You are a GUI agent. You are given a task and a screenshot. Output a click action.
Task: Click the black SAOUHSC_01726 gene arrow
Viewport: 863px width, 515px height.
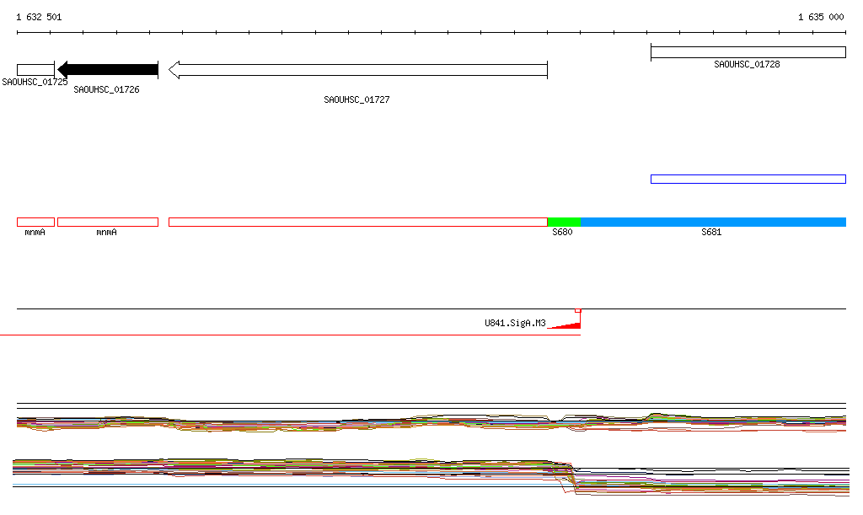coord(108,70)
